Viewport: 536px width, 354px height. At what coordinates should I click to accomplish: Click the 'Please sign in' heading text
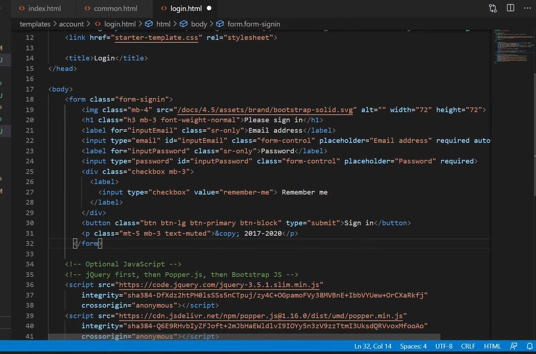tap(273, 120)
